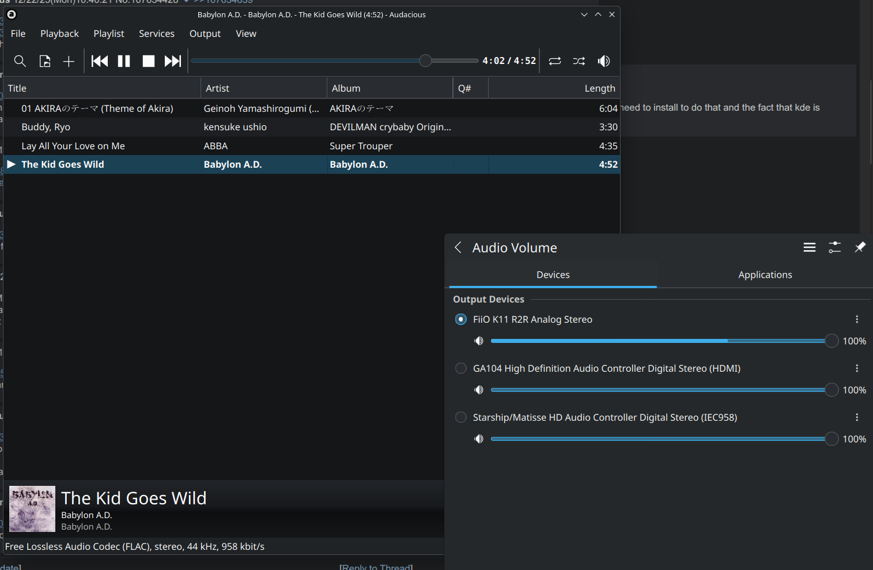The height and width of the screenshot is (570, 873).
Task: Sort playlist by Artist column header
Action: pyautogui.click(x=264, y=88)
